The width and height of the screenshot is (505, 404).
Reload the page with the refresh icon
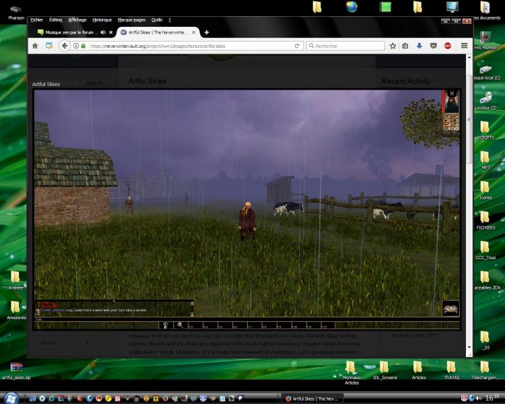click(x=297, y=46)
